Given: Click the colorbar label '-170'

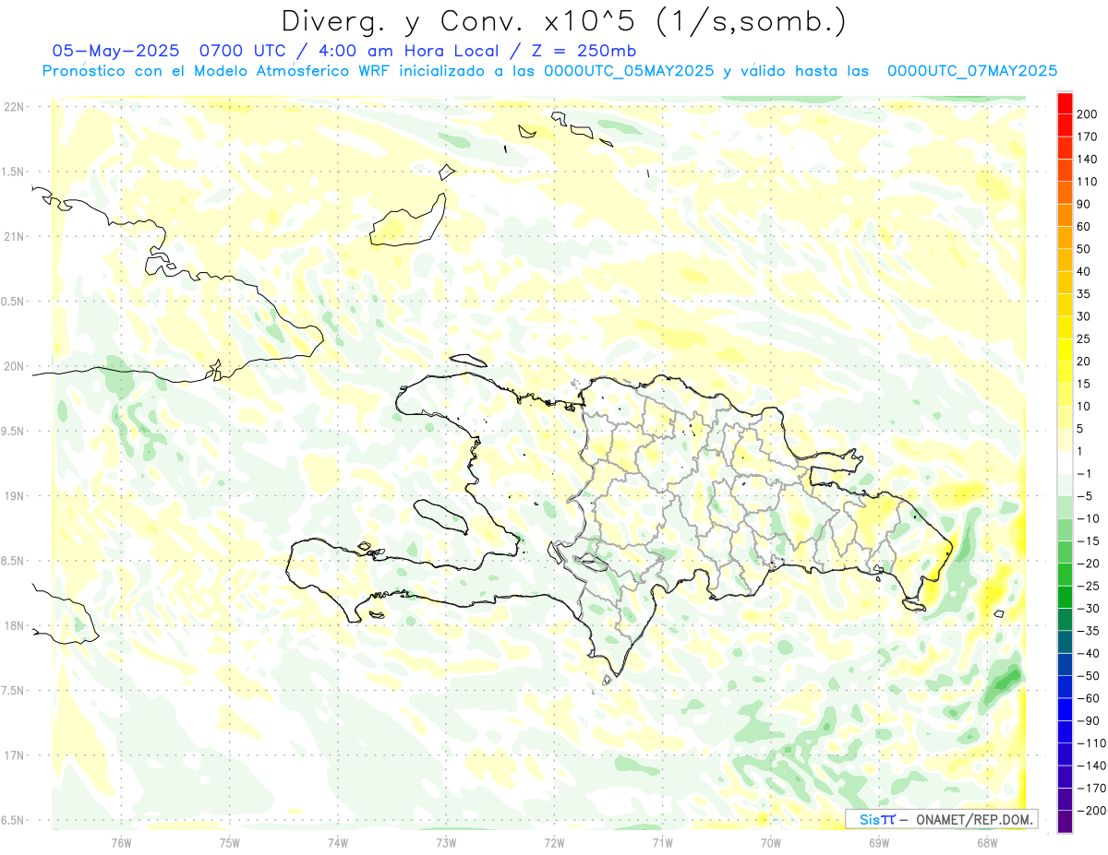Looking at the screenshot, I should (1093, 789).
